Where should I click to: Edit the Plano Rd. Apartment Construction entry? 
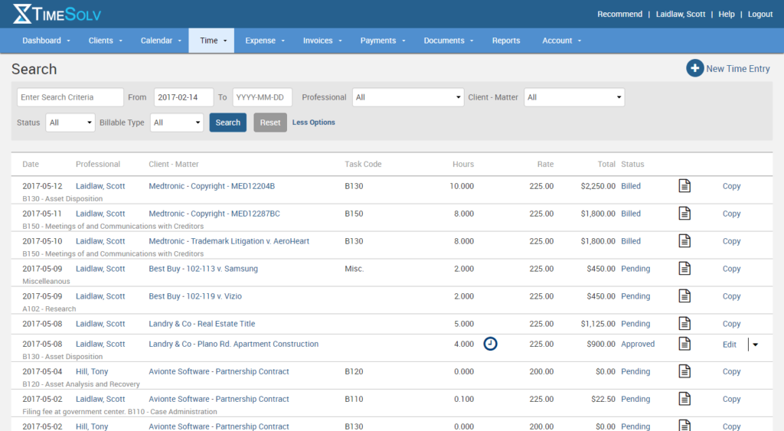729,344
